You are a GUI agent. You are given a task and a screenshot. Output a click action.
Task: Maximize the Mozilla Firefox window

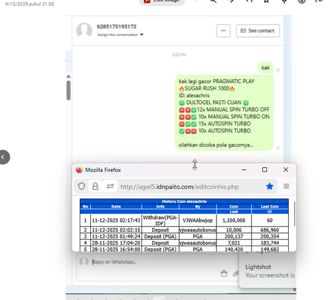tap(264, 170)
